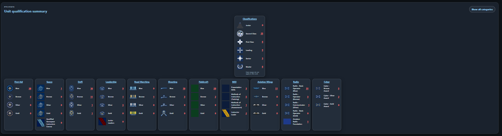Open the DofE Bronze count 11
Screen dimensions: 502x136
click(x=92, y=97)
